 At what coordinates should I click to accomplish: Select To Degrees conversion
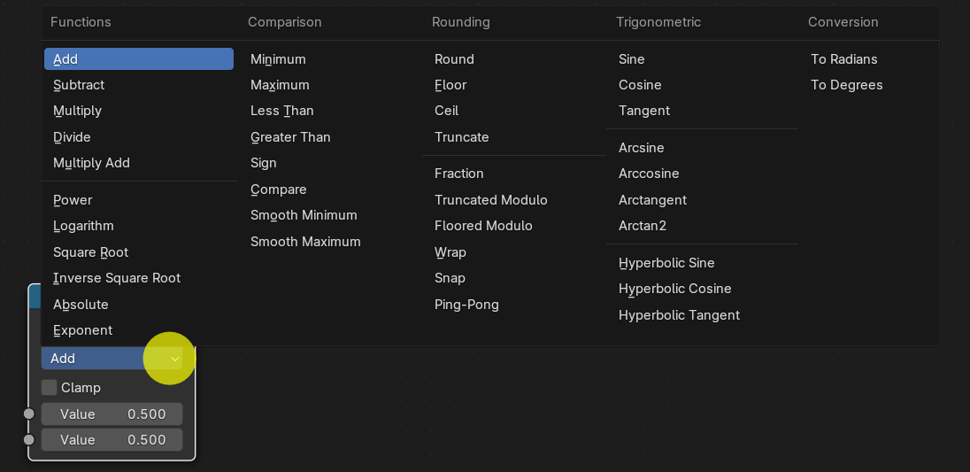[x=847, y=85]
